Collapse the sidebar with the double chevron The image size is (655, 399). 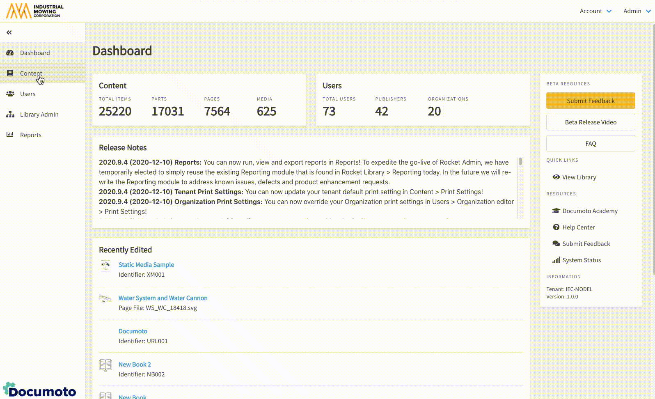(9, 32)
